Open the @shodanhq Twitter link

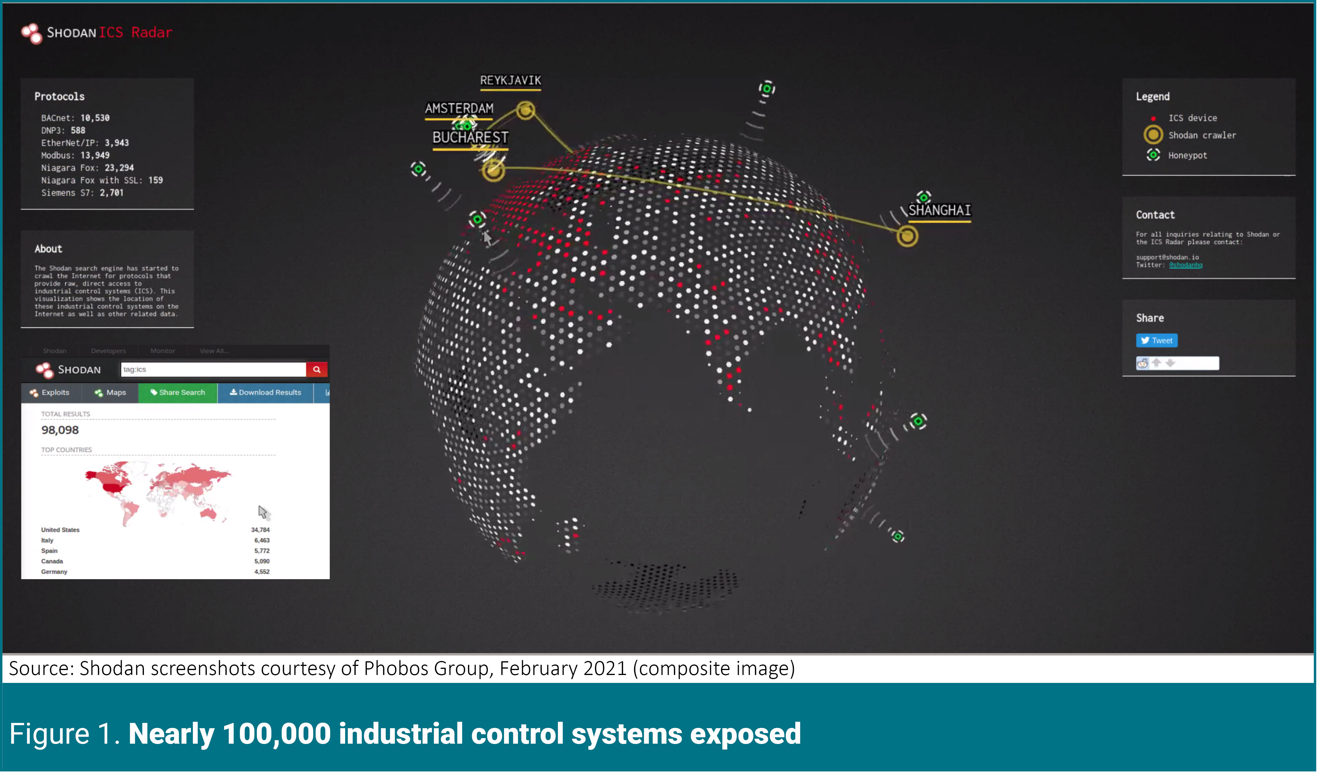tap(1185, 265)
